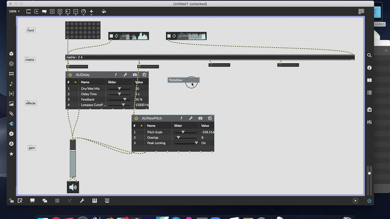Click the wrench icon in AUDelay header
The height and width of the screenshot is (219, 390).
(125, 75)
